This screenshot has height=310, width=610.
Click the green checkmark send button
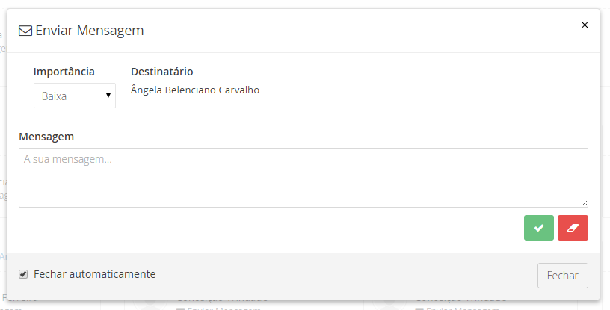click(538, 228)
